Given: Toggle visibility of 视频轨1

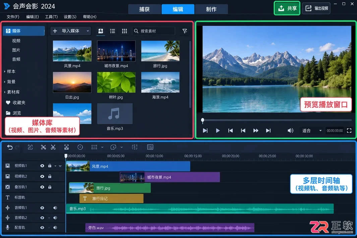Looking at the screenshot, I should [42, 166].
